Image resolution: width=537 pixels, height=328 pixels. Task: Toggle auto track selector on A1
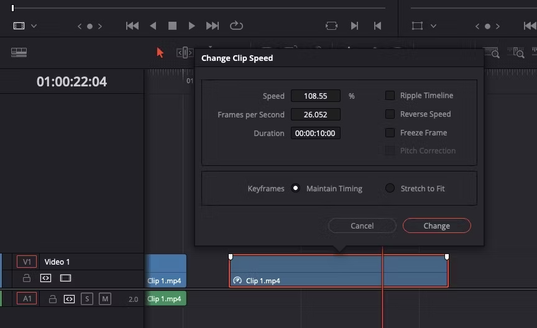point(69,299)
